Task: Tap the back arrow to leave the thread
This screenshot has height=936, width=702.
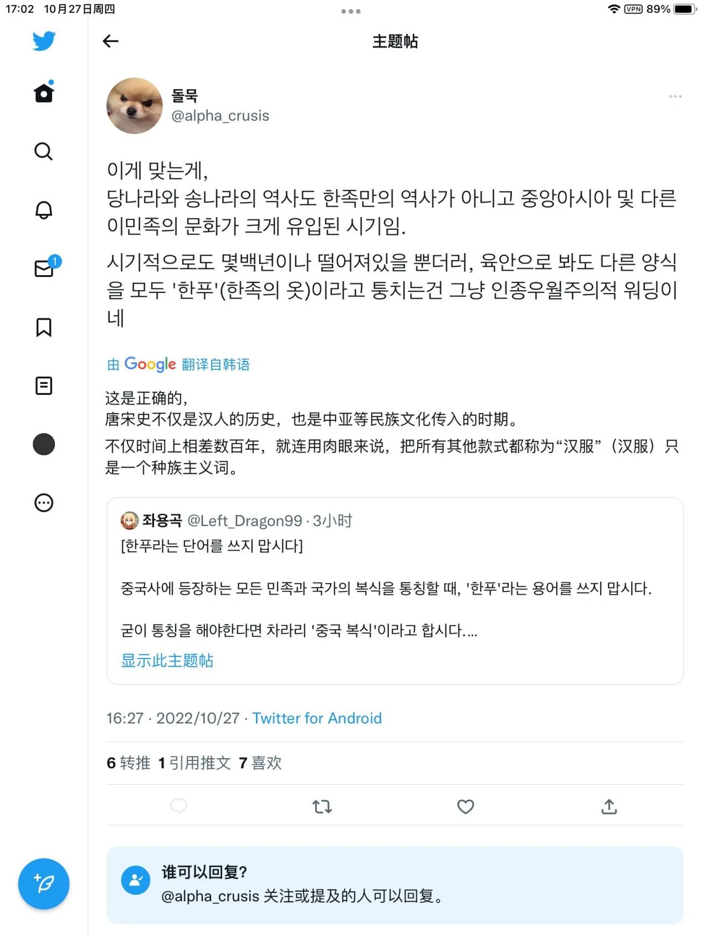Action: tap(110, 41)
